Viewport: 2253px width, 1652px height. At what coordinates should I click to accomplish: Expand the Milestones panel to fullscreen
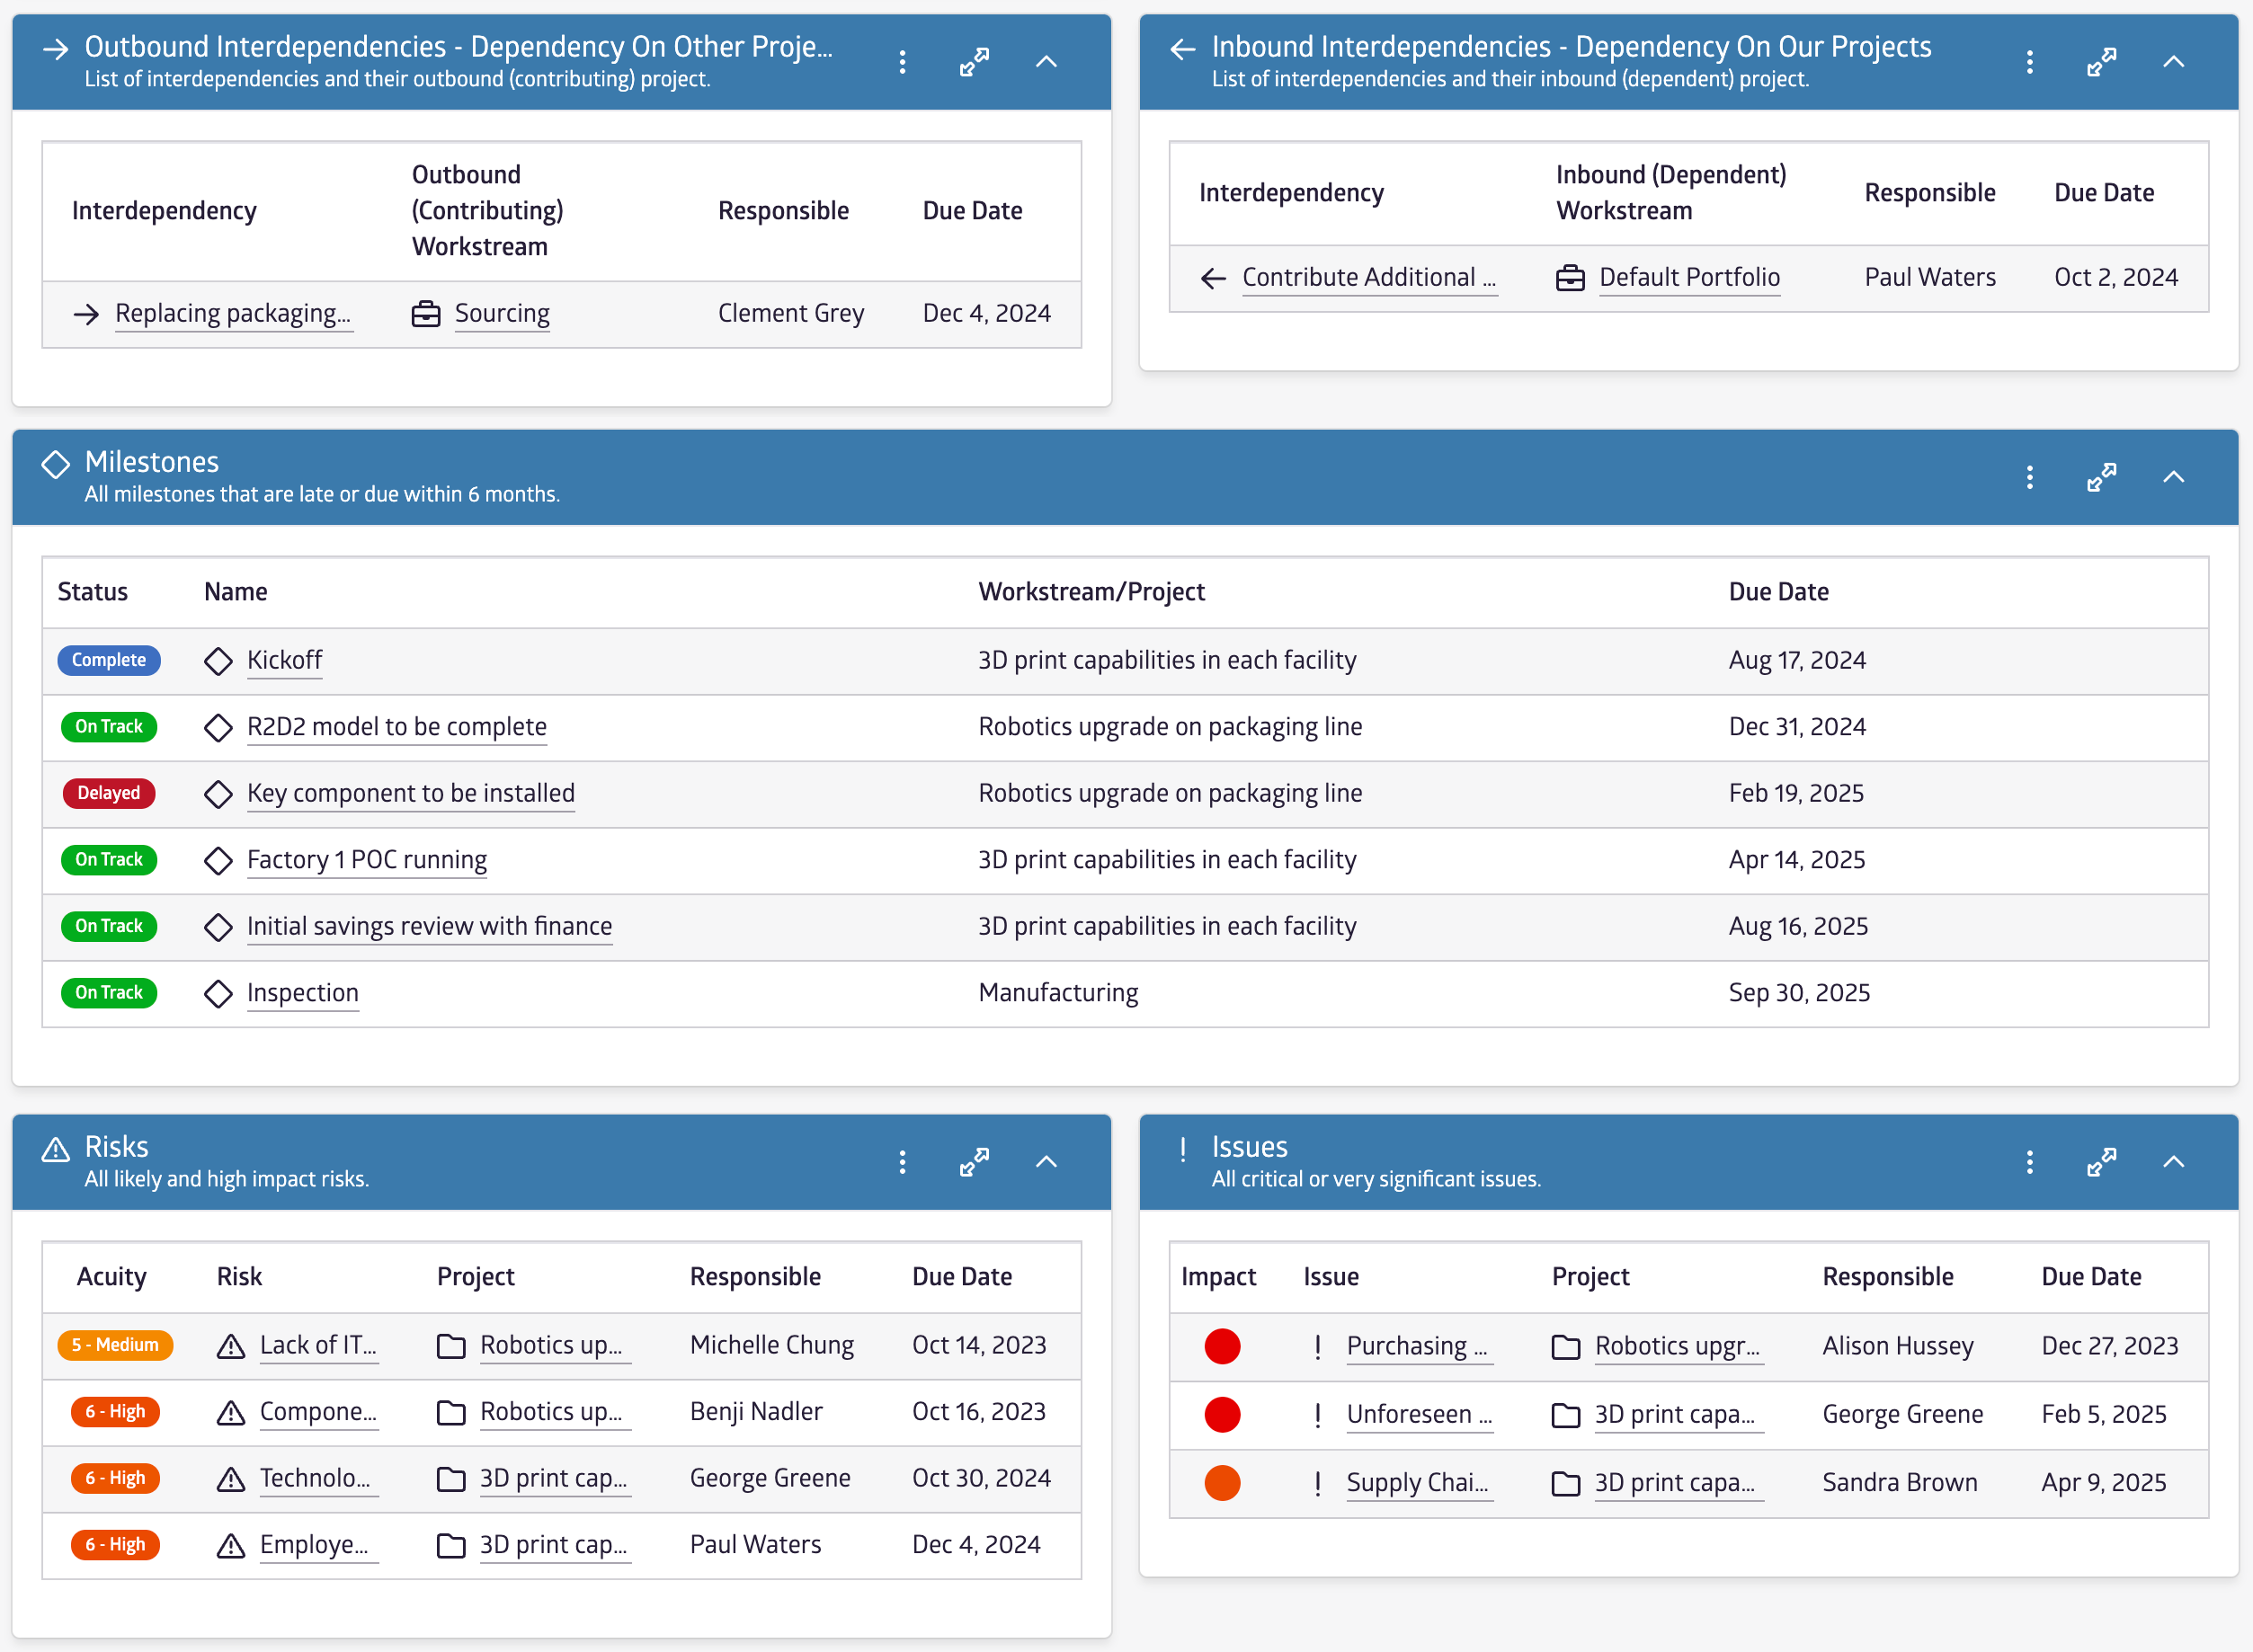click(2101, 477)
